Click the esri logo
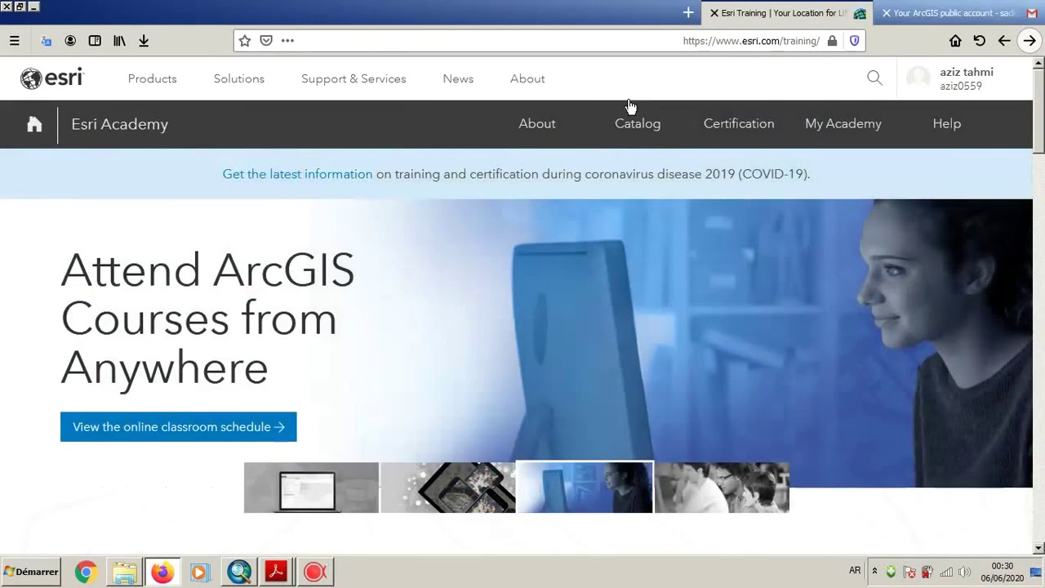1045x588 pixels. pos(52,78)
